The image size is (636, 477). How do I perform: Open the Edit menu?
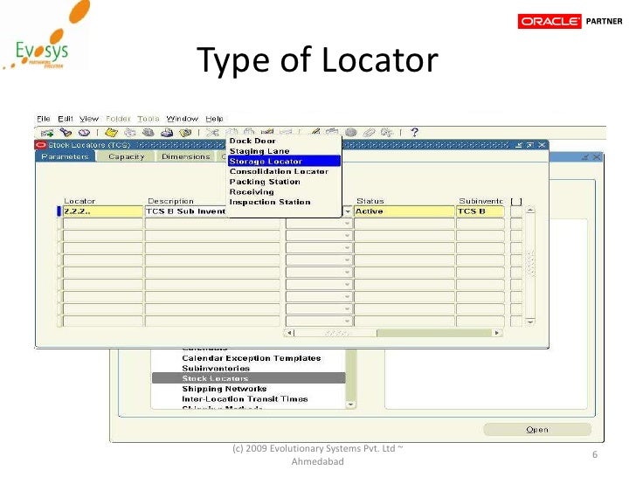(66, 119)
